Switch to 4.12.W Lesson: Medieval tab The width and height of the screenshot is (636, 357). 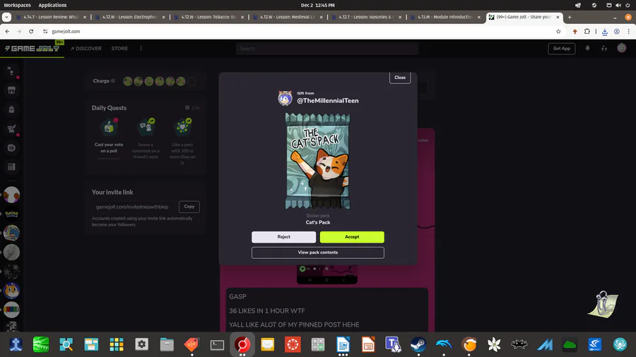pos(287,17)
